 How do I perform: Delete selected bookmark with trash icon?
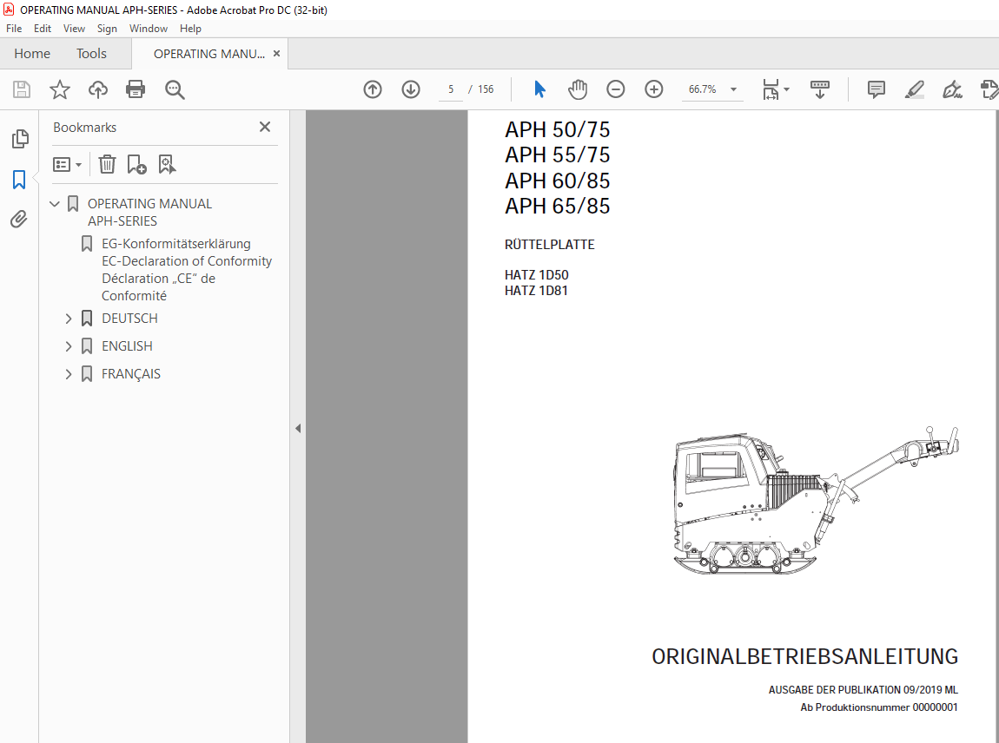(107, 164)
